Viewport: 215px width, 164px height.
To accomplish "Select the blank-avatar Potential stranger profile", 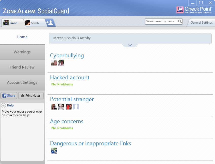I will tap(76, 106).
